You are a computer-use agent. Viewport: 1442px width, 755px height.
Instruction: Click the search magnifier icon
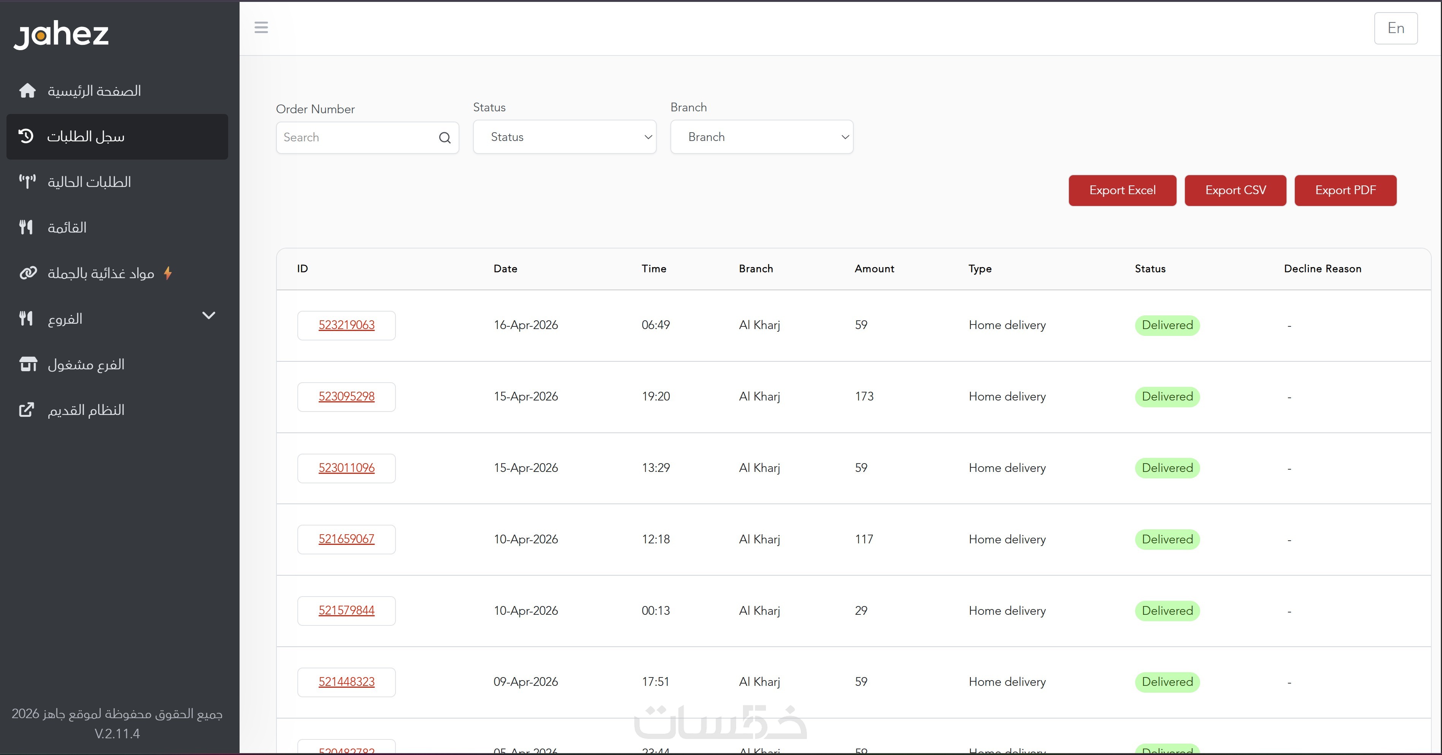445,138
